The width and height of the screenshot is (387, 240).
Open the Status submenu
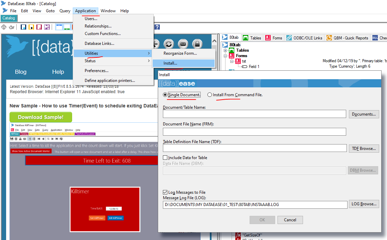click(x=113, y=61)
